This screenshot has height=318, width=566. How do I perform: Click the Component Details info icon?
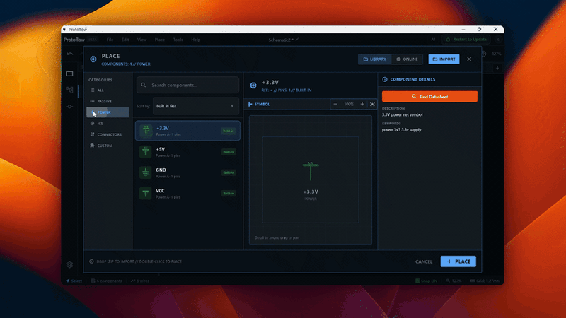tap(385, 79)
